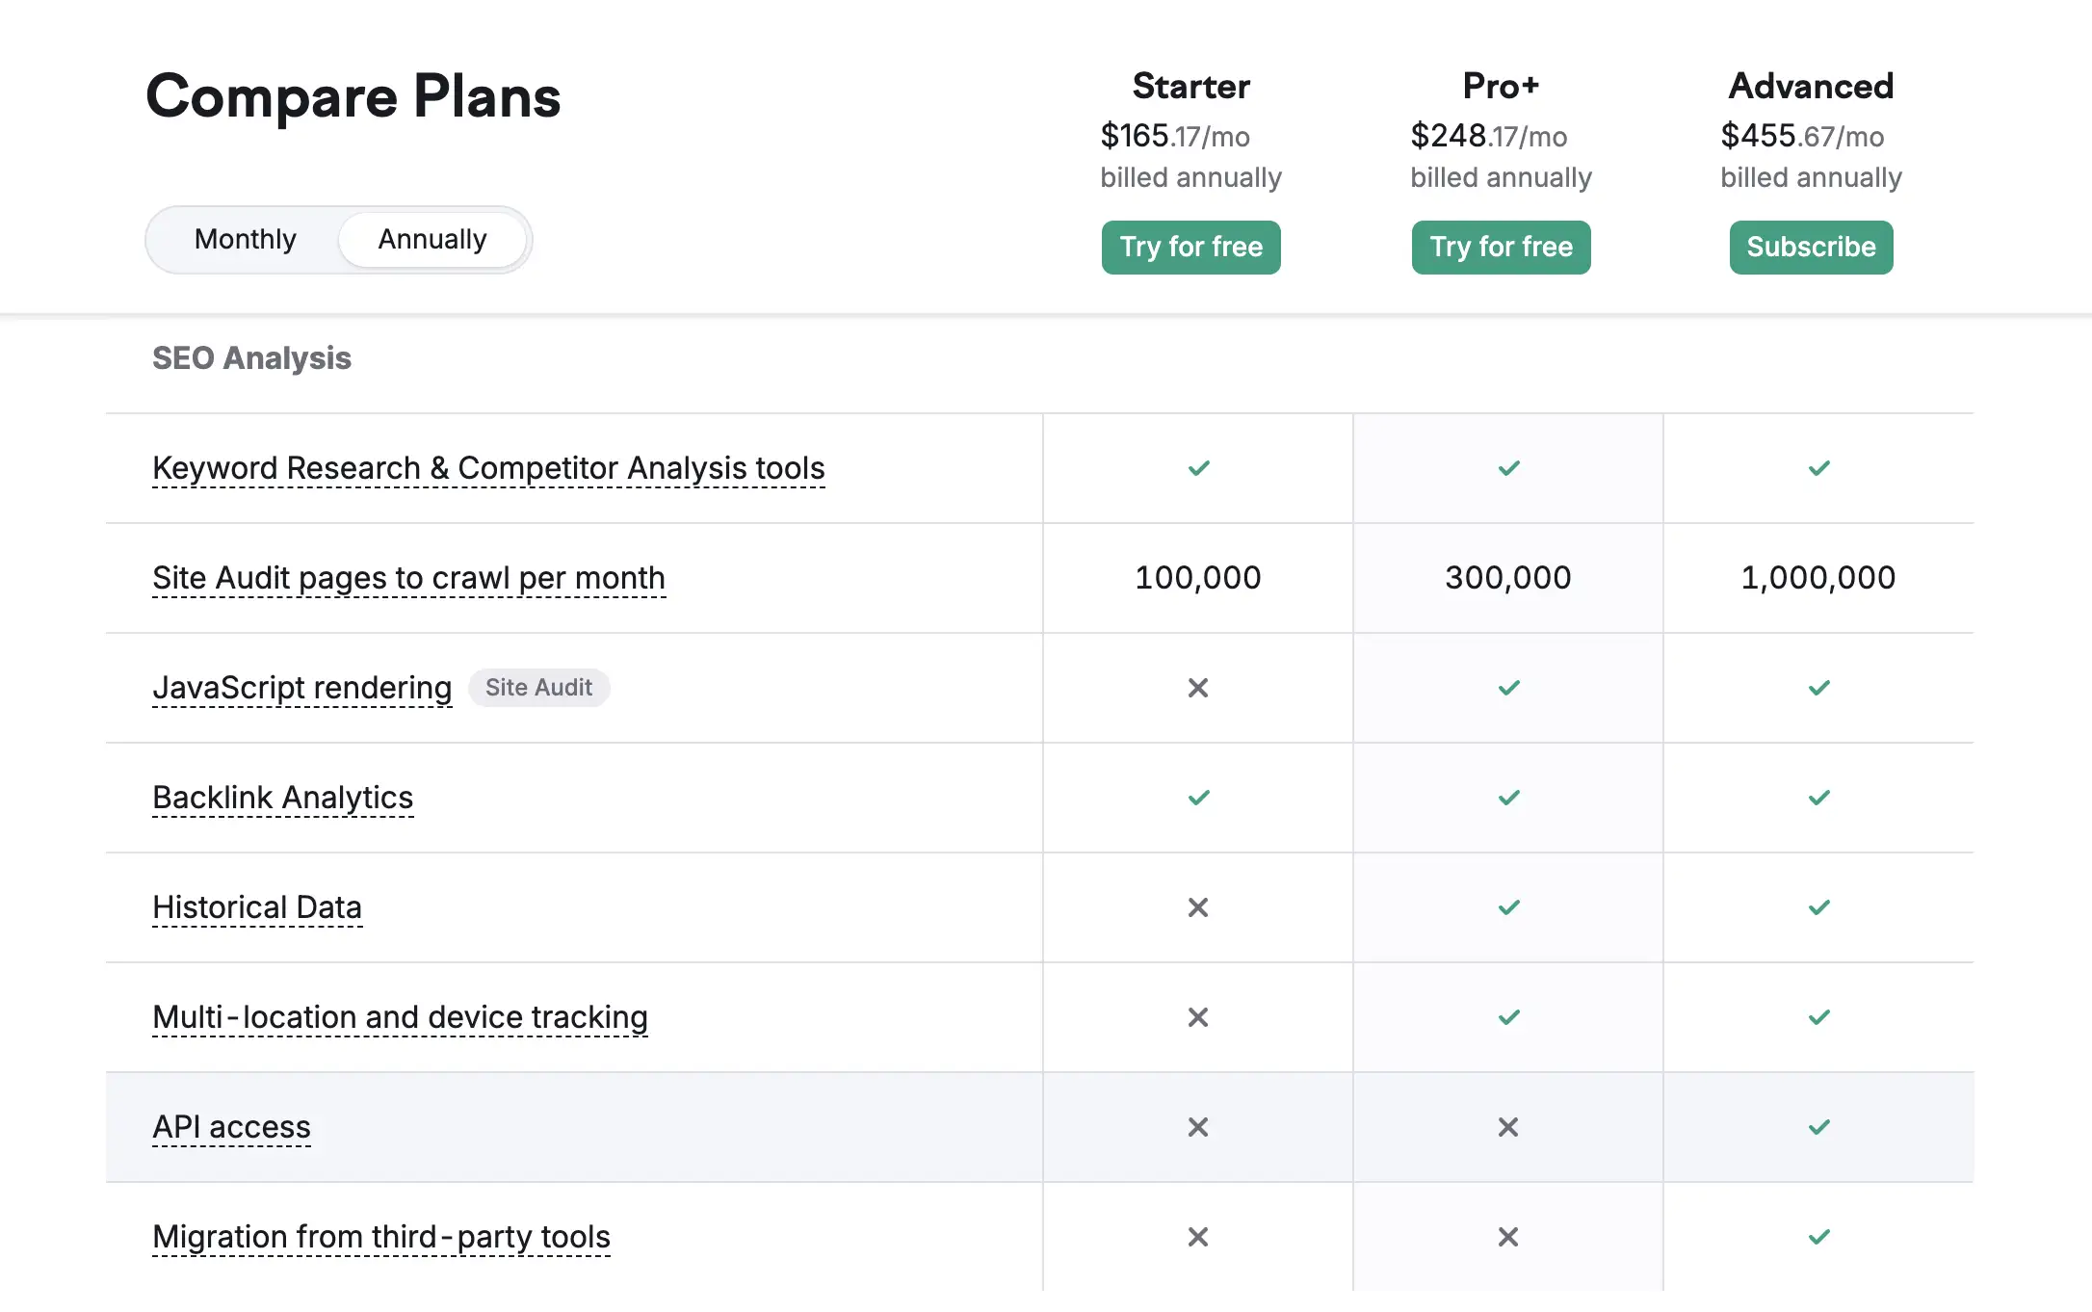Click the Advanced checkmark for Backlink Analytics
The width and height of the screenshot is (2092, 1312).
[x=1819, y=798]
